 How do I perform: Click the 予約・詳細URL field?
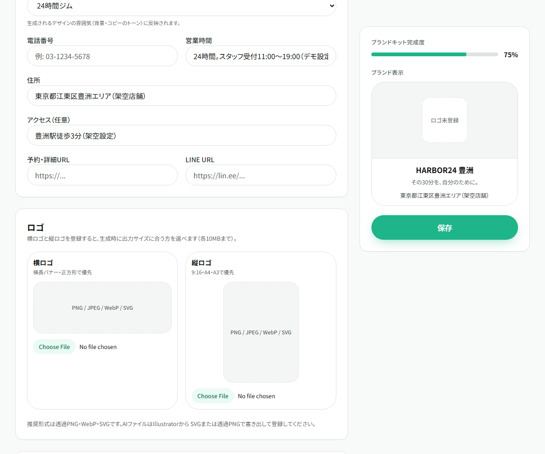(x=102, y=175)
